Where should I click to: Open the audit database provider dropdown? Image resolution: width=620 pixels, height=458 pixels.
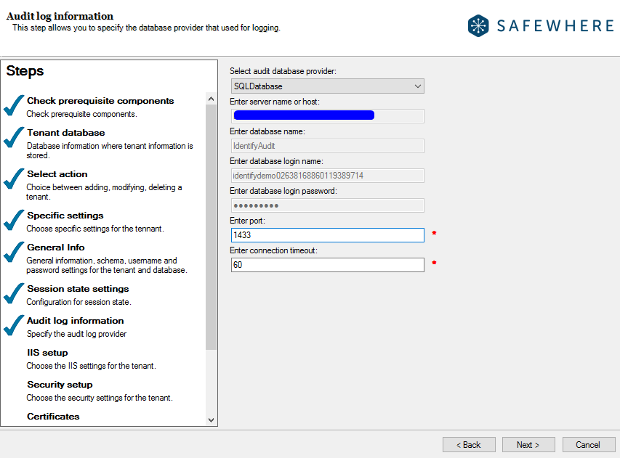(327, 86)
